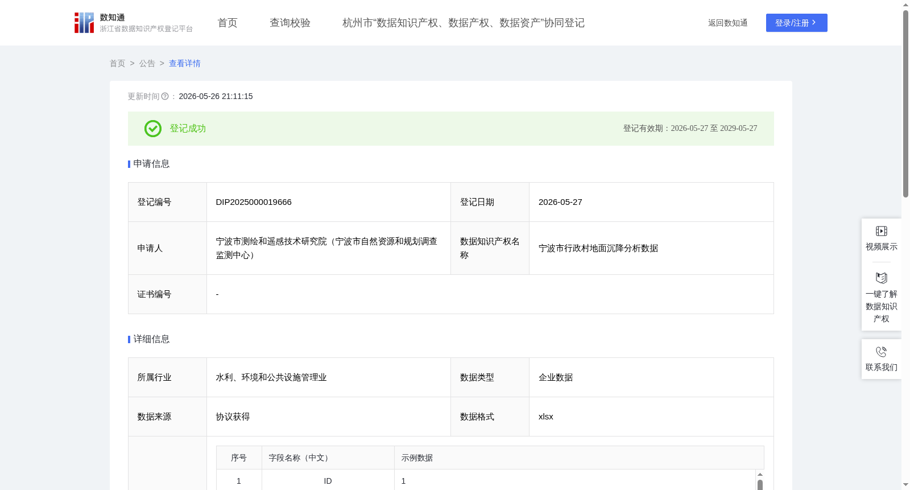Click the page scrollbar down arrow

(x=905, y=485)
